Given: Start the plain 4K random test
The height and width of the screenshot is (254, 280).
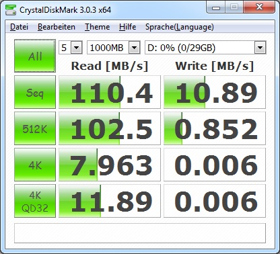Looking at the screenshot, I should [x=35, y=165].
